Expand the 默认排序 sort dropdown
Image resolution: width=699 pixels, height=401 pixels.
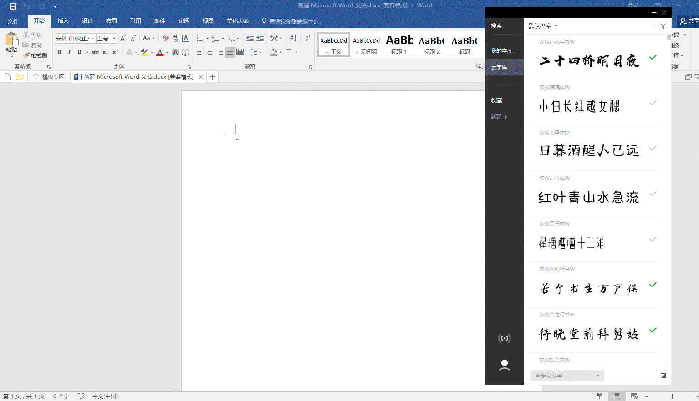[543, 26]
